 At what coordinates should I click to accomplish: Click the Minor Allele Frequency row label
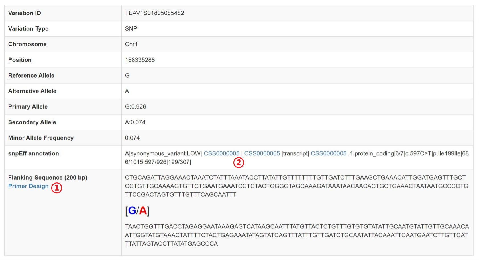click(x=41, y=138)
